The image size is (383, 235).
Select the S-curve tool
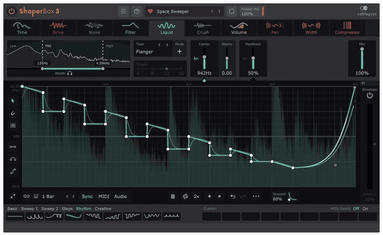click(x=13, y=171)
